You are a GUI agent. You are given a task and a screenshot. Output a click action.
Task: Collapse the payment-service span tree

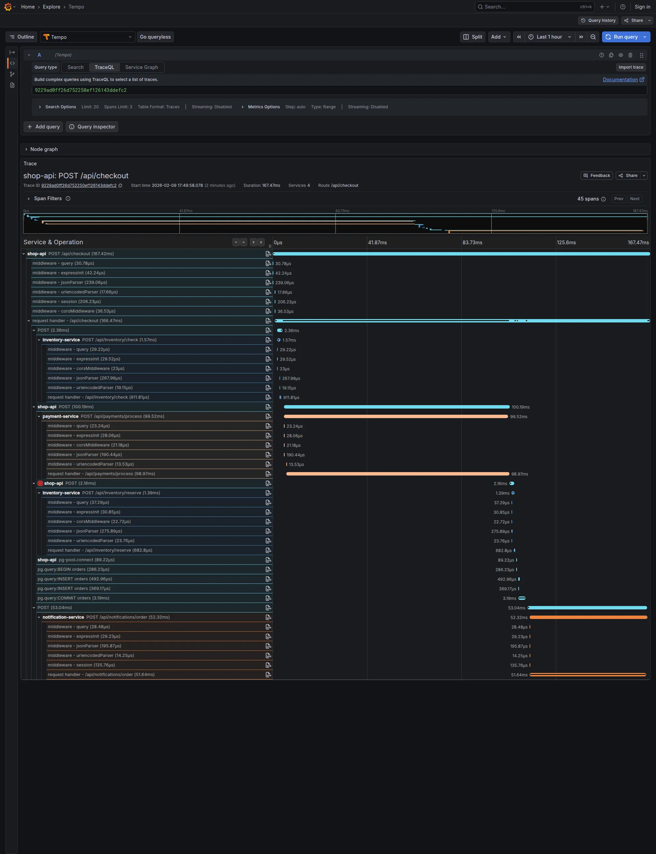(x=39, y=416)
